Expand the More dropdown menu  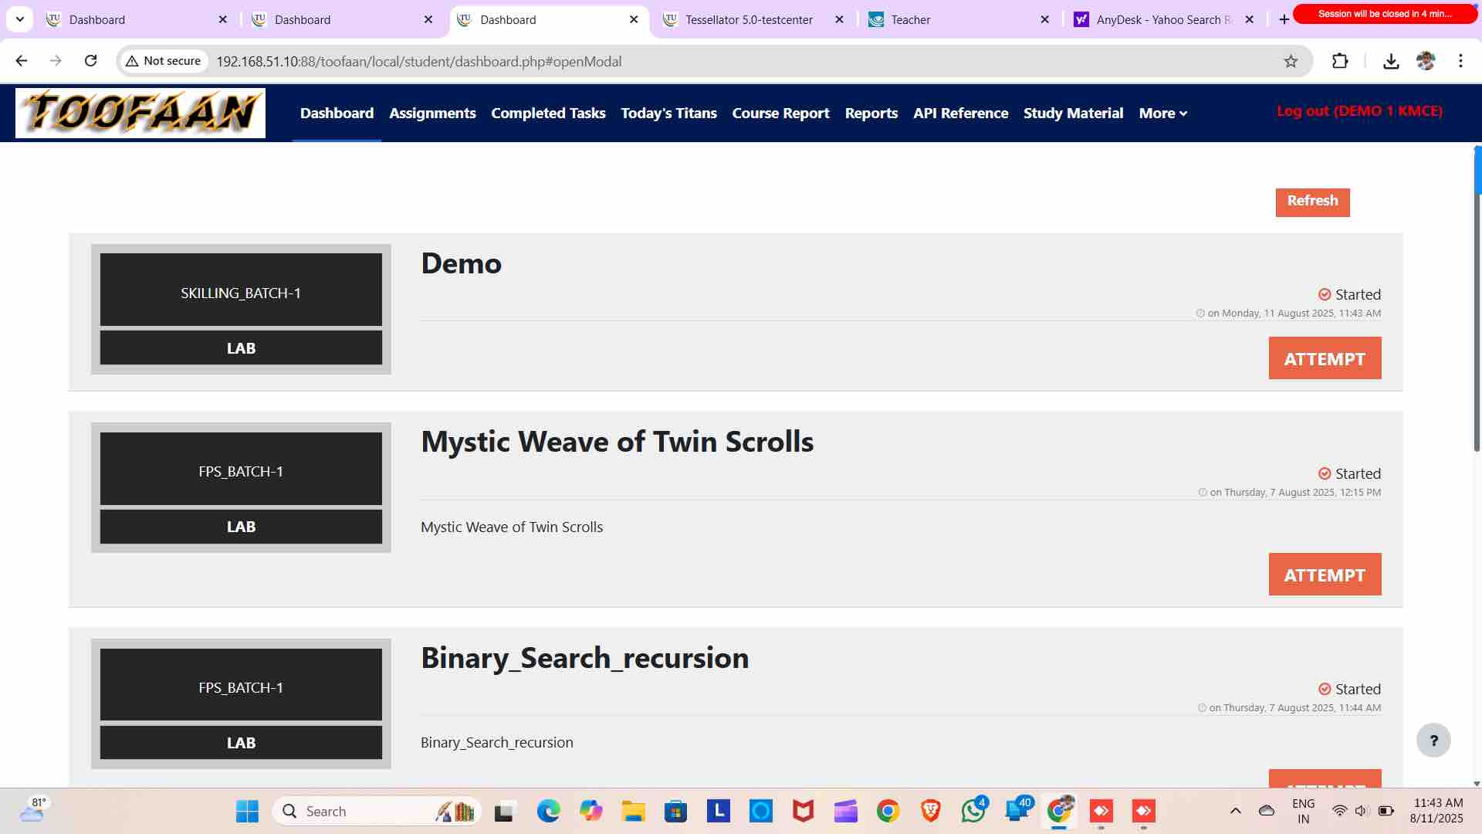[1162, 113]
